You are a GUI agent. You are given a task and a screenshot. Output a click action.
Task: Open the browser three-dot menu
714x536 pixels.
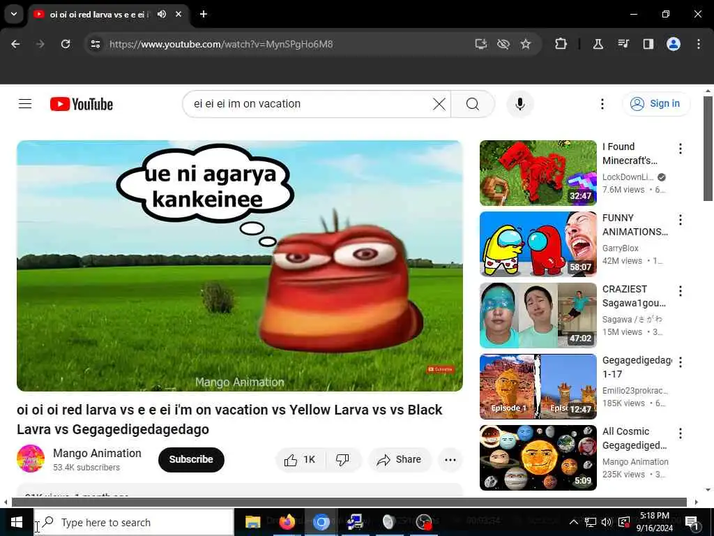[x=699, y=44]
